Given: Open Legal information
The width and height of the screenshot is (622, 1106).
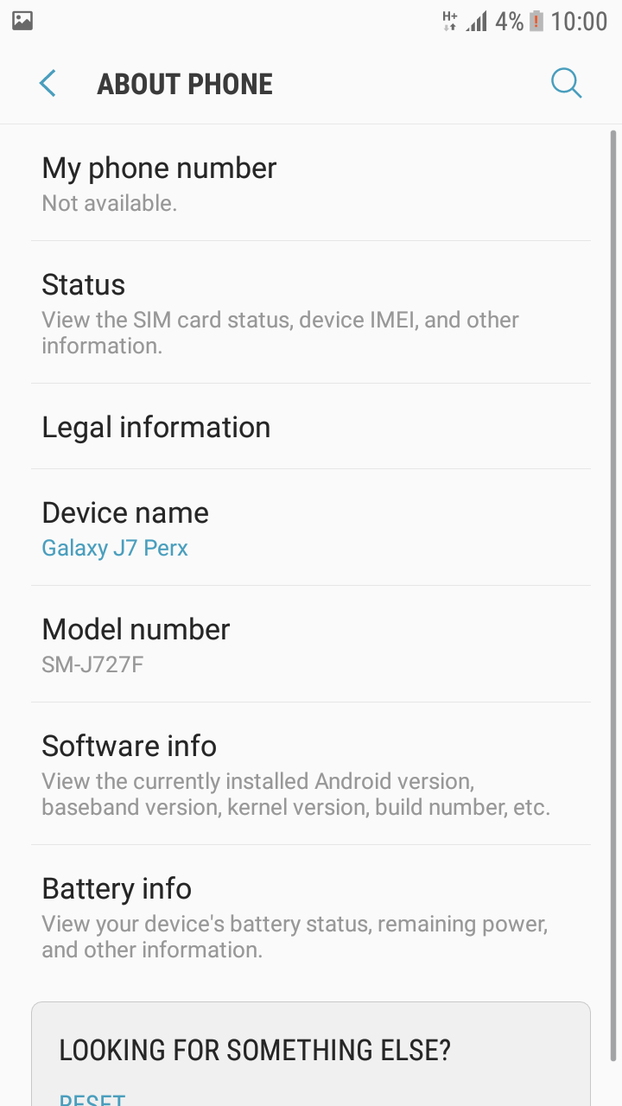Looking at the screenshot, I should click(x=311, y=426).
